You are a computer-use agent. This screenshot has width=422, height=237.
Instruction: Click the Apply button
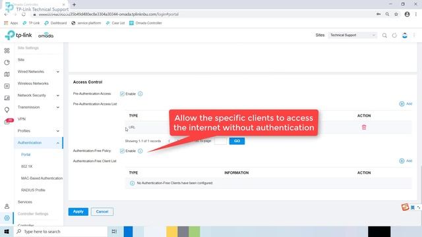point(78,211)
